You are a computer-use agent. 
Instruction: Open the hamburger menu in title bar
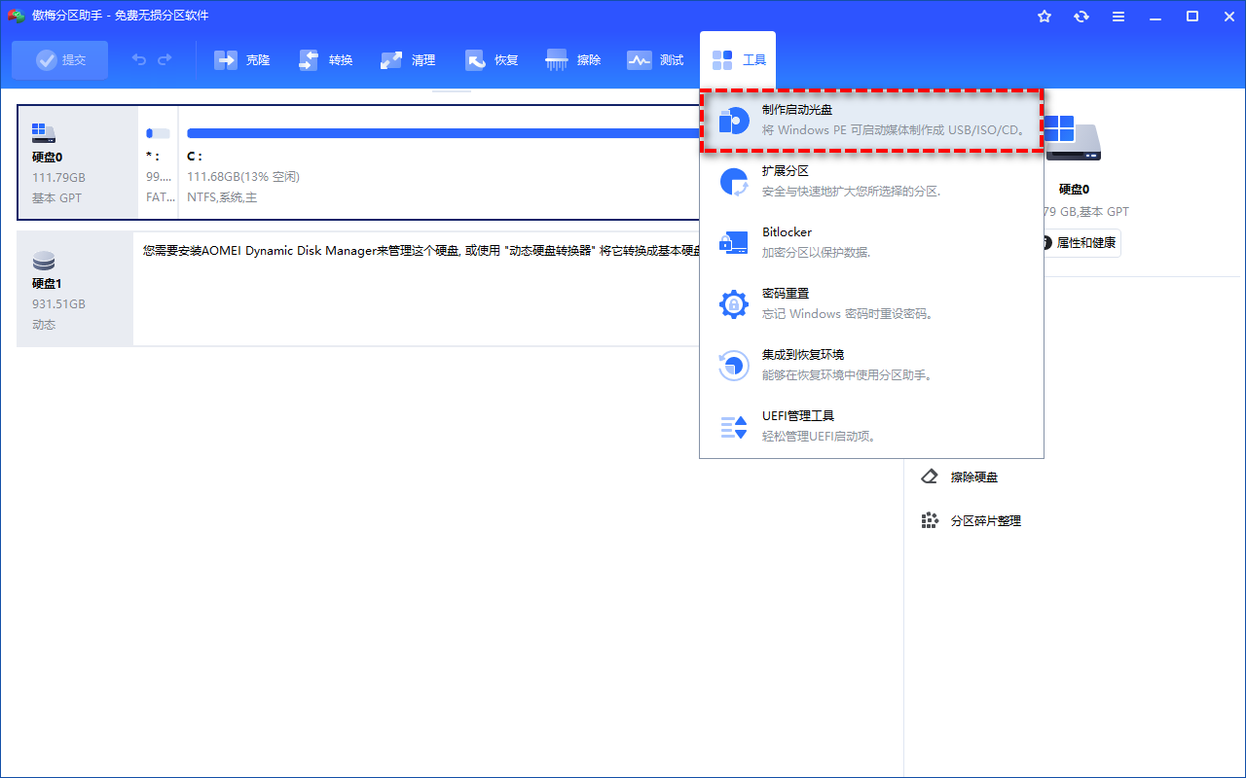pyautogui.click(x=1118, y=16)
